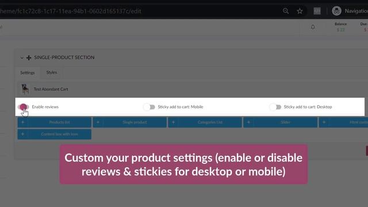Viewport: 368px width, 207px height.
Task: Click the browser address bar URL
Action: (71, 11)
